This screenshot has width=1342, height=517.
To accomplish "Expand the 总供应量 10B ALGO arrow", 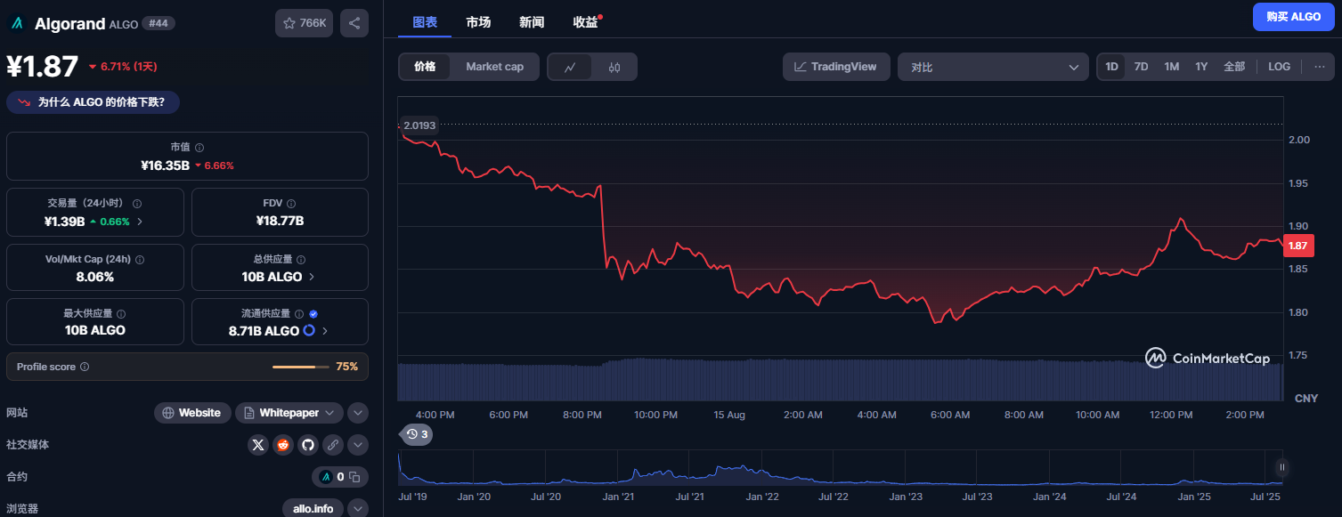I will click(x=312, y=277).
